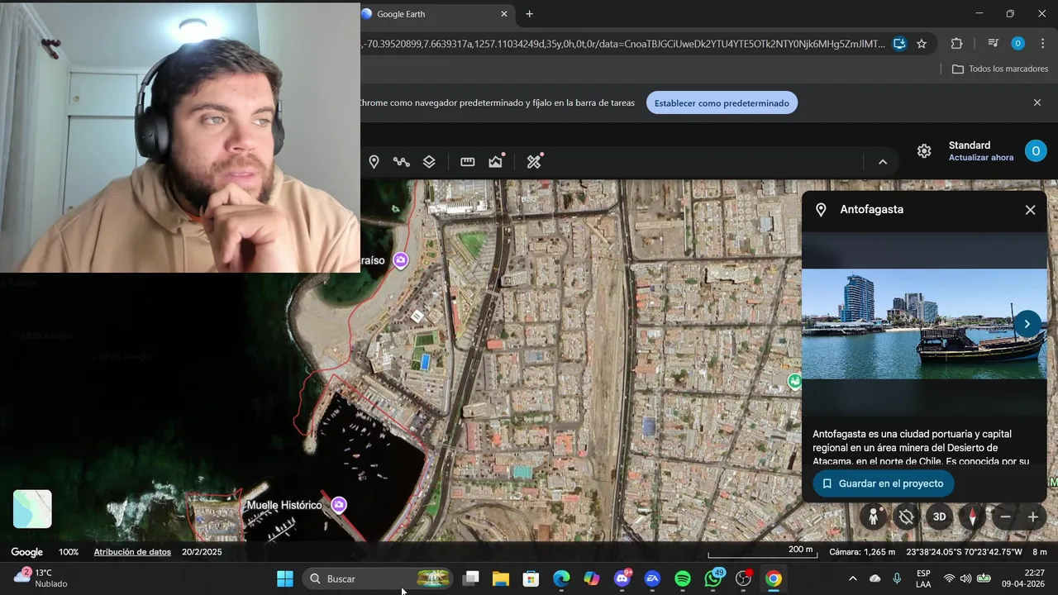Open the weather widget 13°C Nublado

pyautogui.click(x=41, y=578)
